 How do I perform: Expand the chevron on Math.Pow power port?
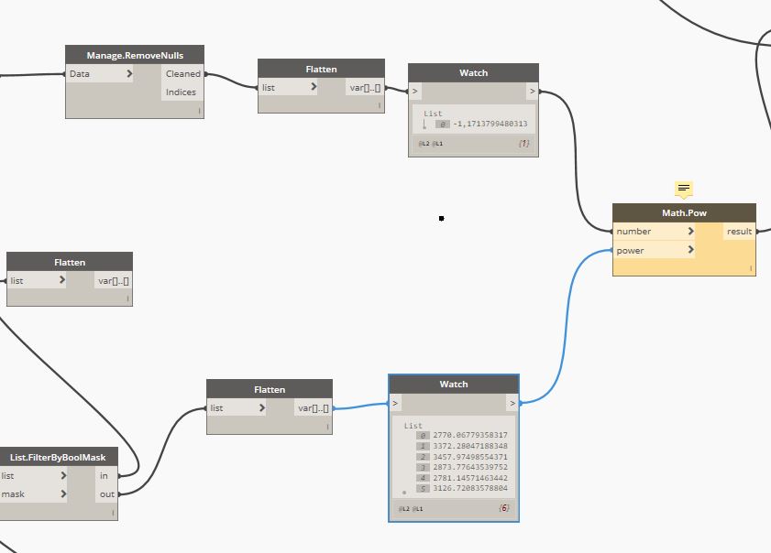[x=689, y=251]
